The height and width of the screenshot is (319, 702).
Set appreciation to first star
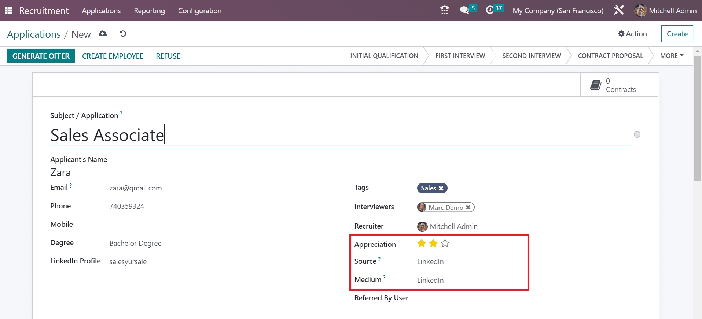pyautogui.click(x=422, y=244)
